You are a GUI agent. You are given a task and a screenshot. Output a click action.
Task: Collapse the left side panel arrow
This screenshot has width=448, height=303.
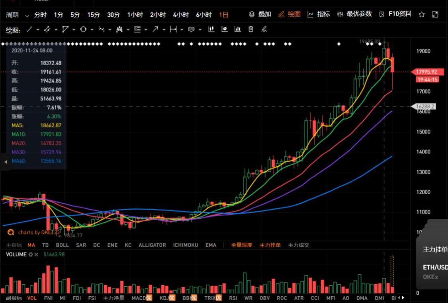tap(5, 162)
